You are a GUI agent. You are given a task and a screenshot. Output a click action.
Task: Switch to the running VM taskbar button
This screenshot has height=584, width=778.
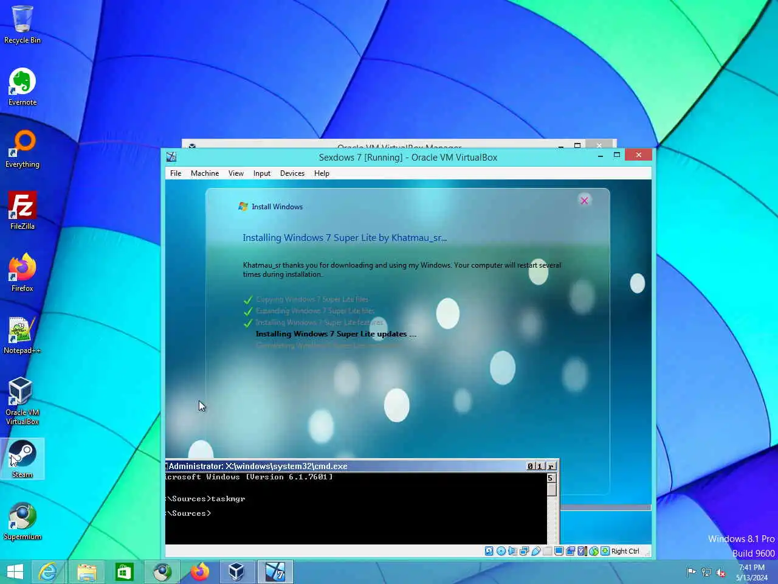[275, 572]
